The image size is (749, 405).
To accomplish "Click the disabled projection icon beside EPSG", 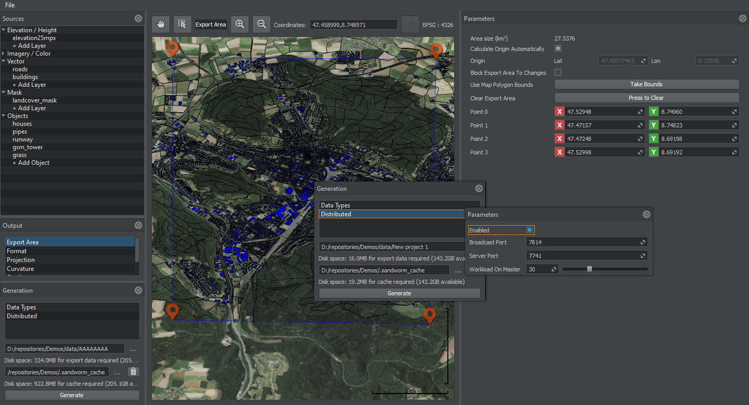I will point(410,24).
